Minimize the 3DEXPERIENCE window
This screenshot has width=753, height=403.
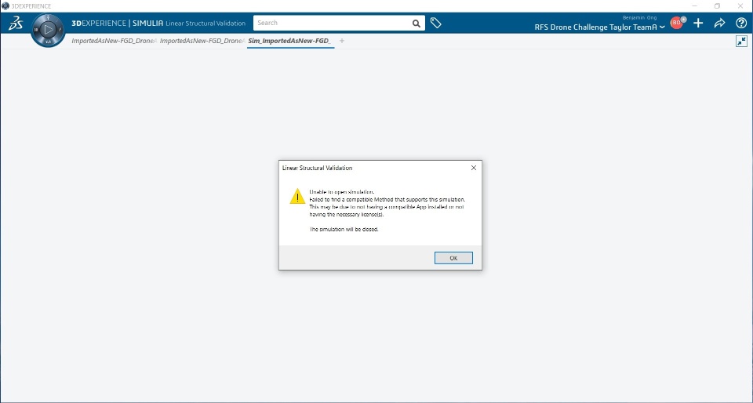(694, 5)
